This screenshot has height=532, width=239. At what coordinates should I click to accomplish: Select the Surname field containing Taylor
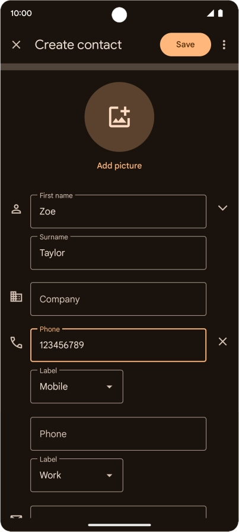(118, 253)
